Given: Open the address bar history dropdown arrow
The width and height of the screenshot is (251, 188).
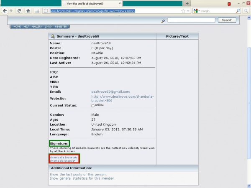Looking at the screenshot, I should [188, 11].
